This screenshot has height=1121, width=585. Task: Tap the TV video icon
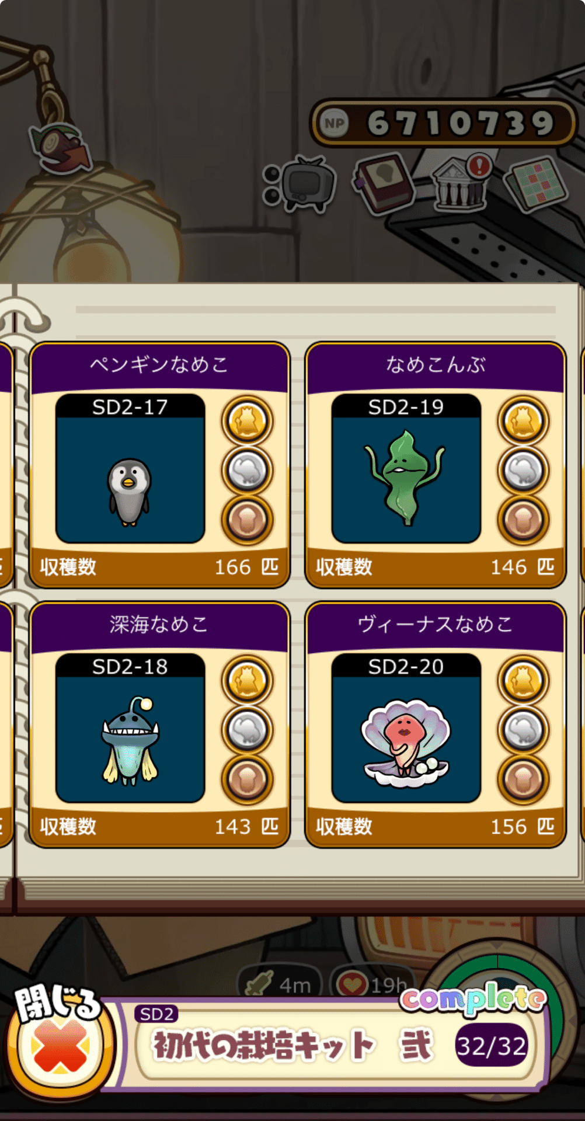point(300,184)
